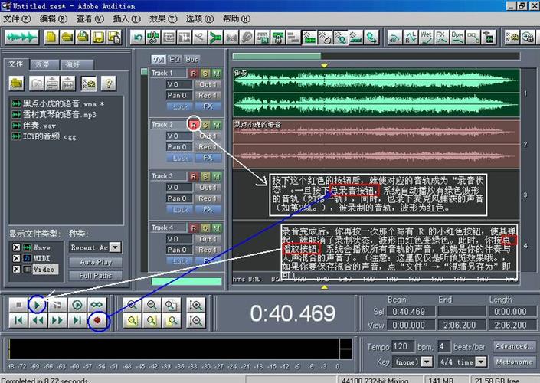Viewport: 540px width, 383px height.
Task: Open the 编辑(E) menu
Action: tap(54, 18)
